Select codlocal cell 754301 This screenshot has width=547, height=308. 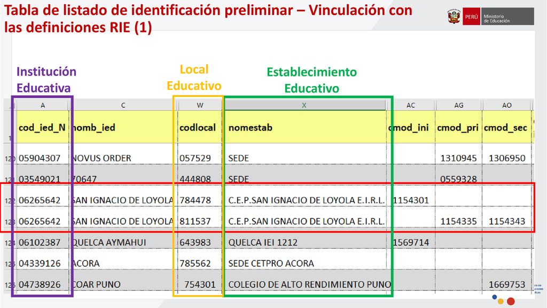(200, 281)
